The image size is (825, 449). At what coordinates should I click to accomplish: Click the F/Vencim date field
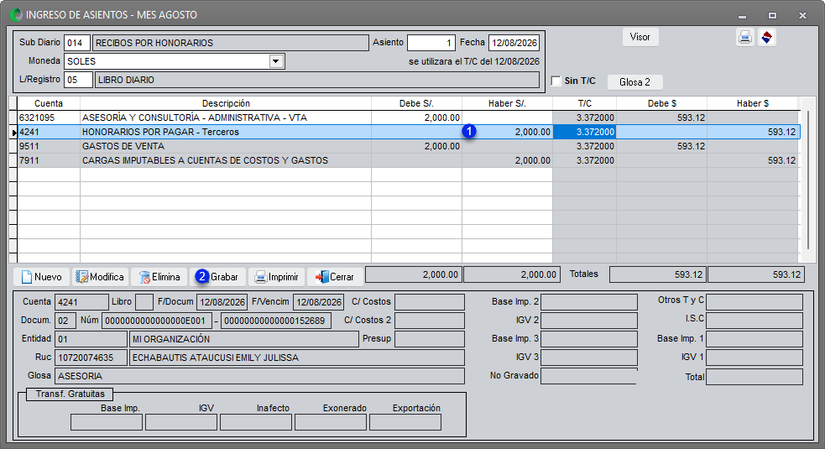click(318, 302)
